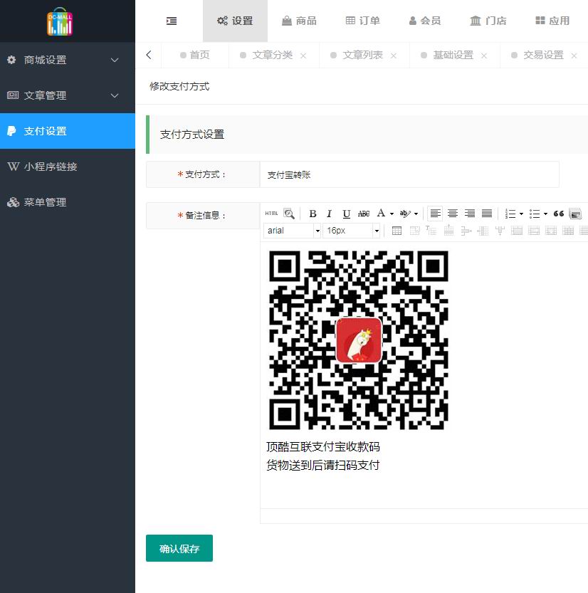Click the preview magnifier icon
Viewport: 588px width, 593px height.
pyautogui.click(x=289, y=214)
